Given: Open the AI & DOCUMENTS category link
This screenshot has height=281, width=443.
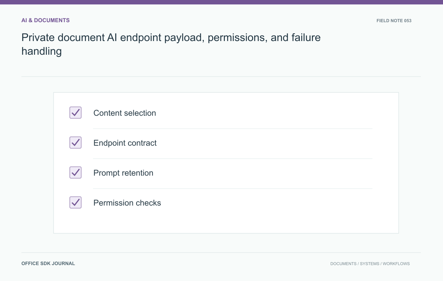Looking at the screenshot, I should (x=45, y=20).
